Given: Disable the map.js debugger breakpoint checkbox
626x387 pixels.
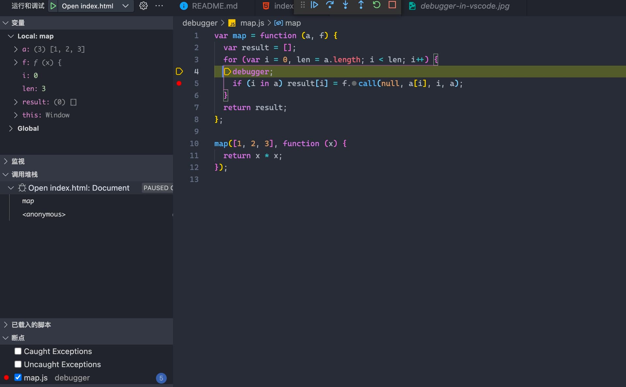Looking at the screenshot, I should click(x=18, y=377).
